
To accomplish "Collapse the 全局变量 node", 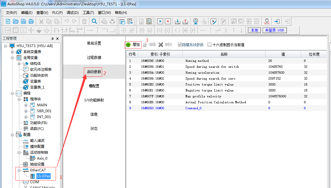I will [x=12, y=58].
